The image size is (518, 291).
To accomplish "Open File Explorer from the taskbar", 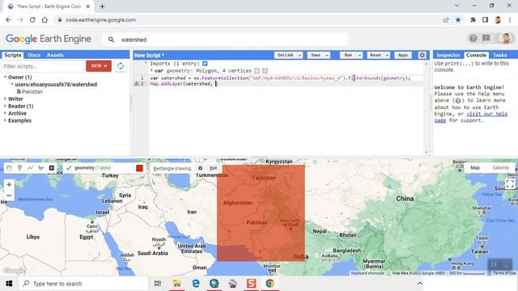I will coord(176,284).
